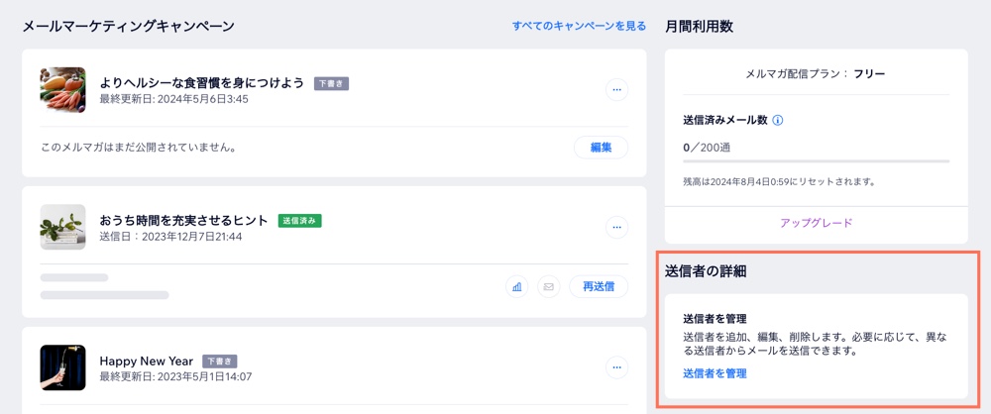
Task: Open more options for the おうち時間 campaign
Action: tap(616, 226)
